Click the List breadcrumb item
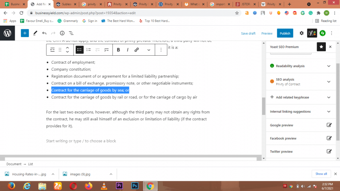Viewport: 340px width, 191px height. coord(33,164)
